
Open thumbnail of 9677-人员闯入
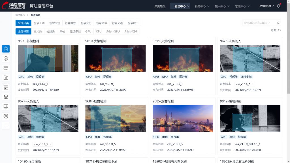48,119
